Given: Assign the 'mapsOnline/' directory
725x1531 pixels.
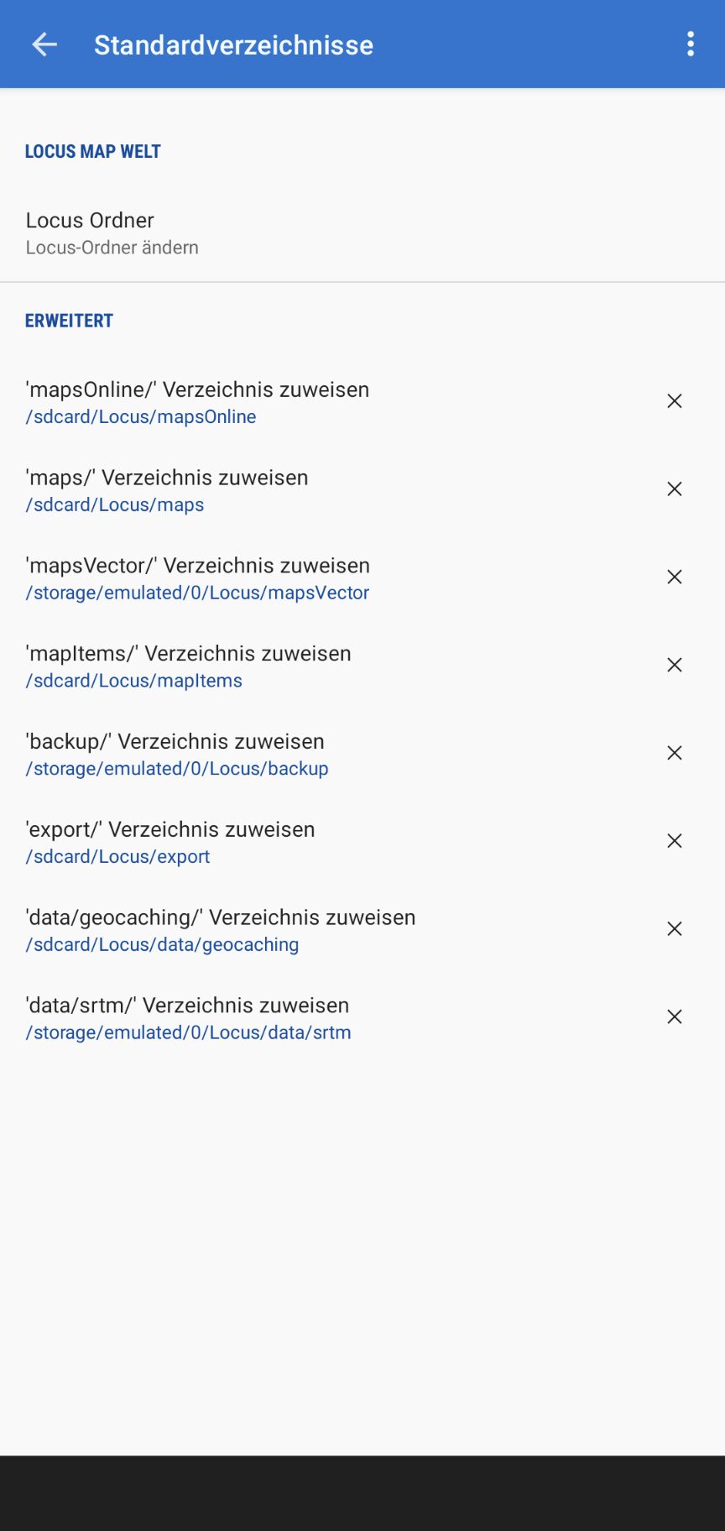Looking at the screenshot, I should coord(198,390).
